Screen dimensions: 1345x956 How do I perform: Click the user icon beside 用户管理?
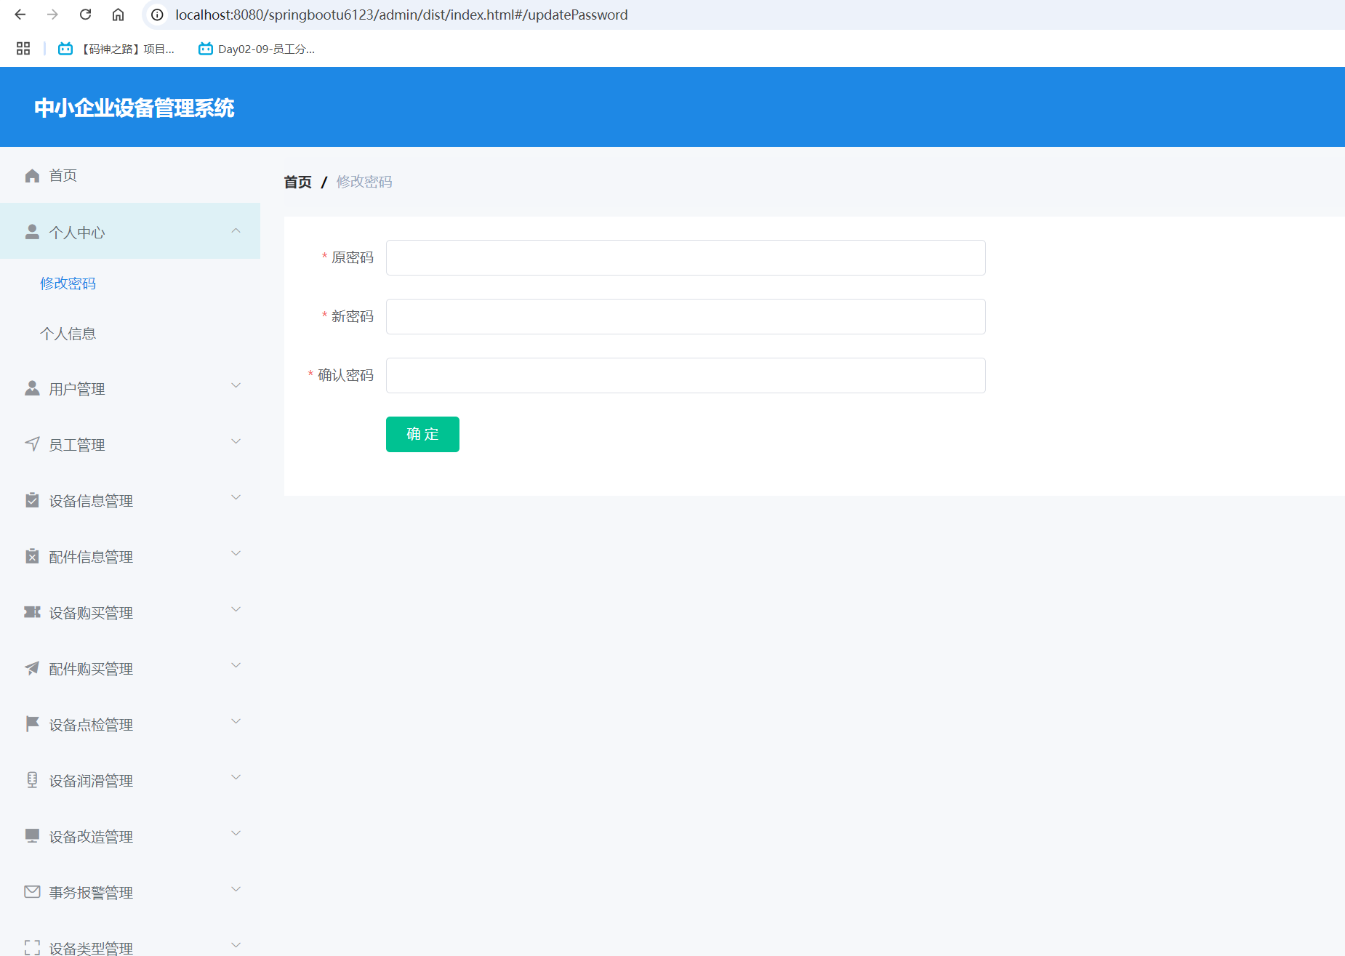point(32,388)
